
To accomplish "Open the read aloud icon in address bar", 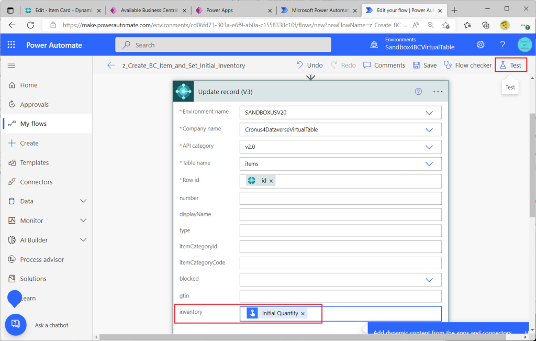I will pos(416,25).
